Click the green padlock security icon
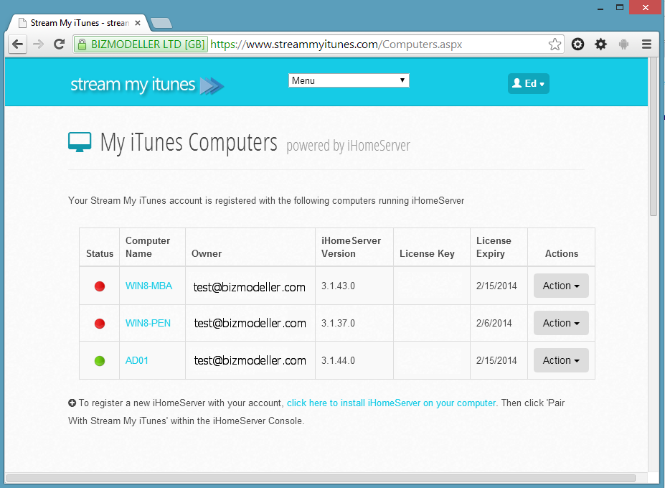Image resolution: width=665 pixels, height=488 pixels. (x=82, y=44)
